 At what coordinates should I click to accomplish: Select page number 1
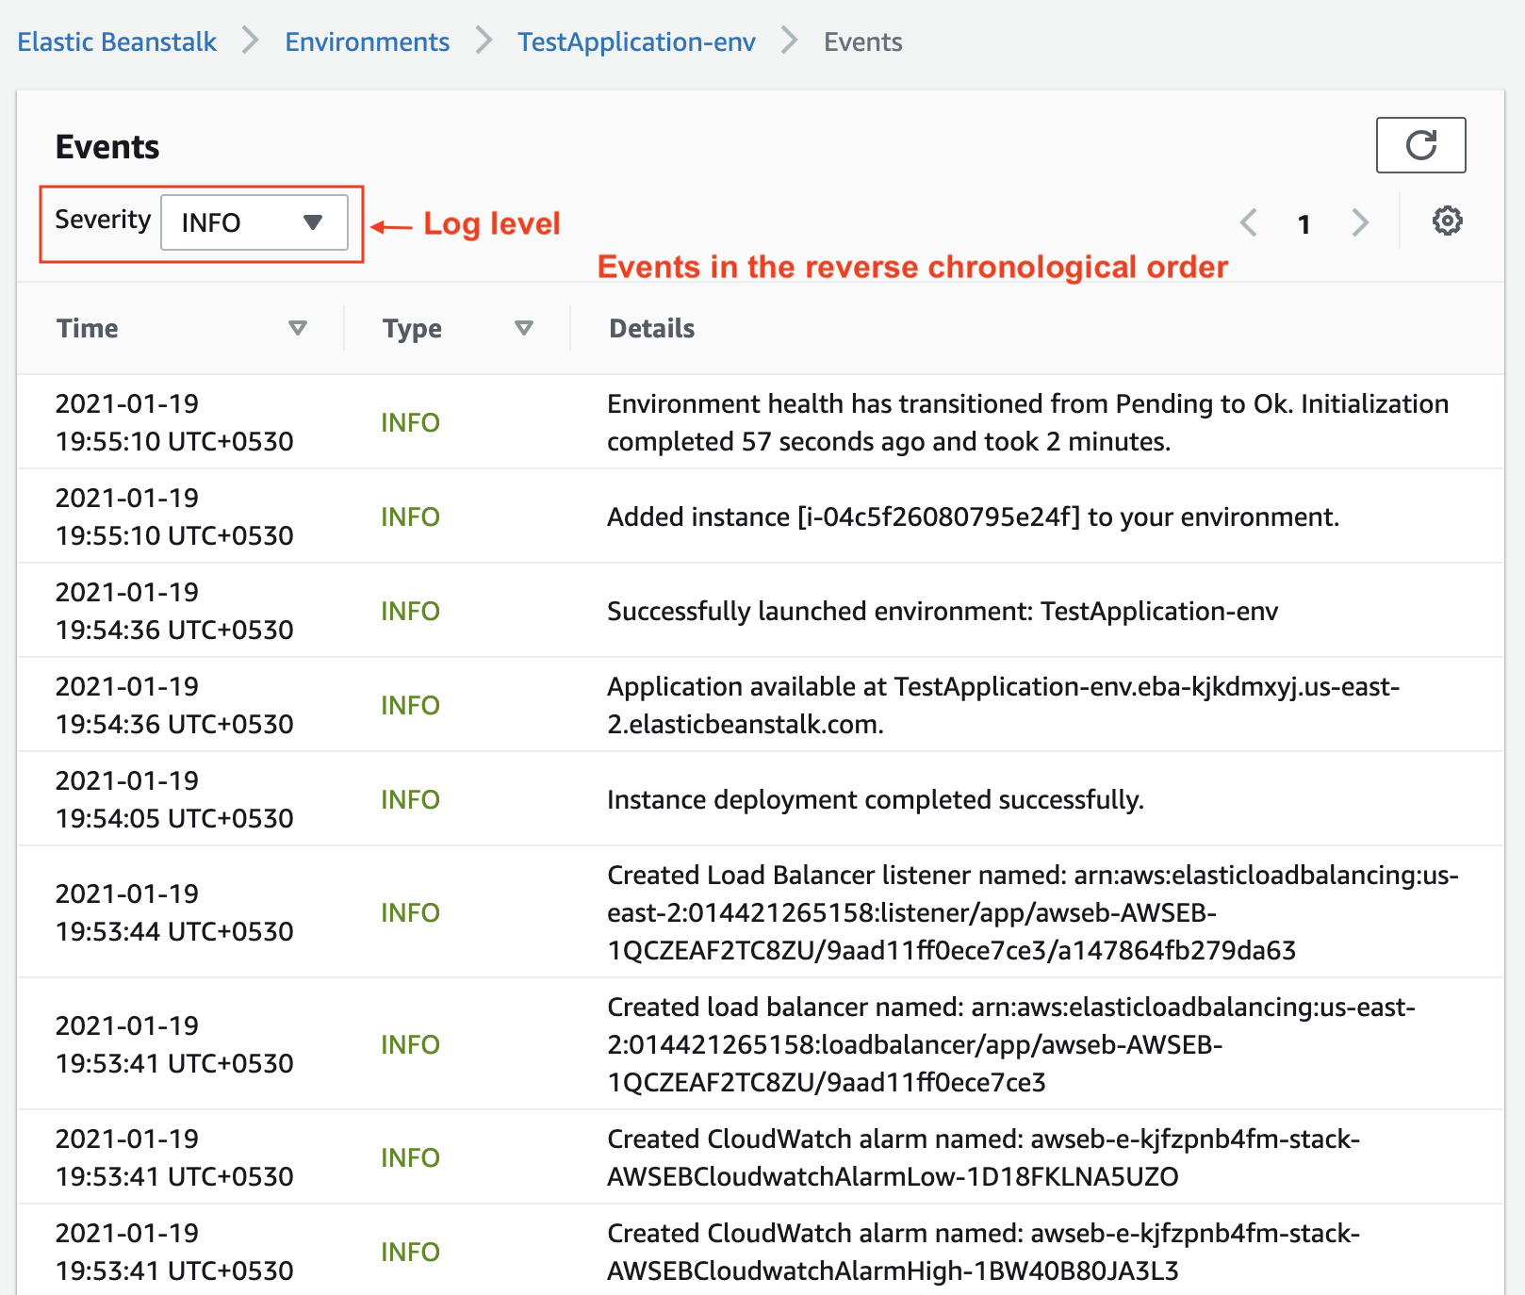(x=1304, y=224)
